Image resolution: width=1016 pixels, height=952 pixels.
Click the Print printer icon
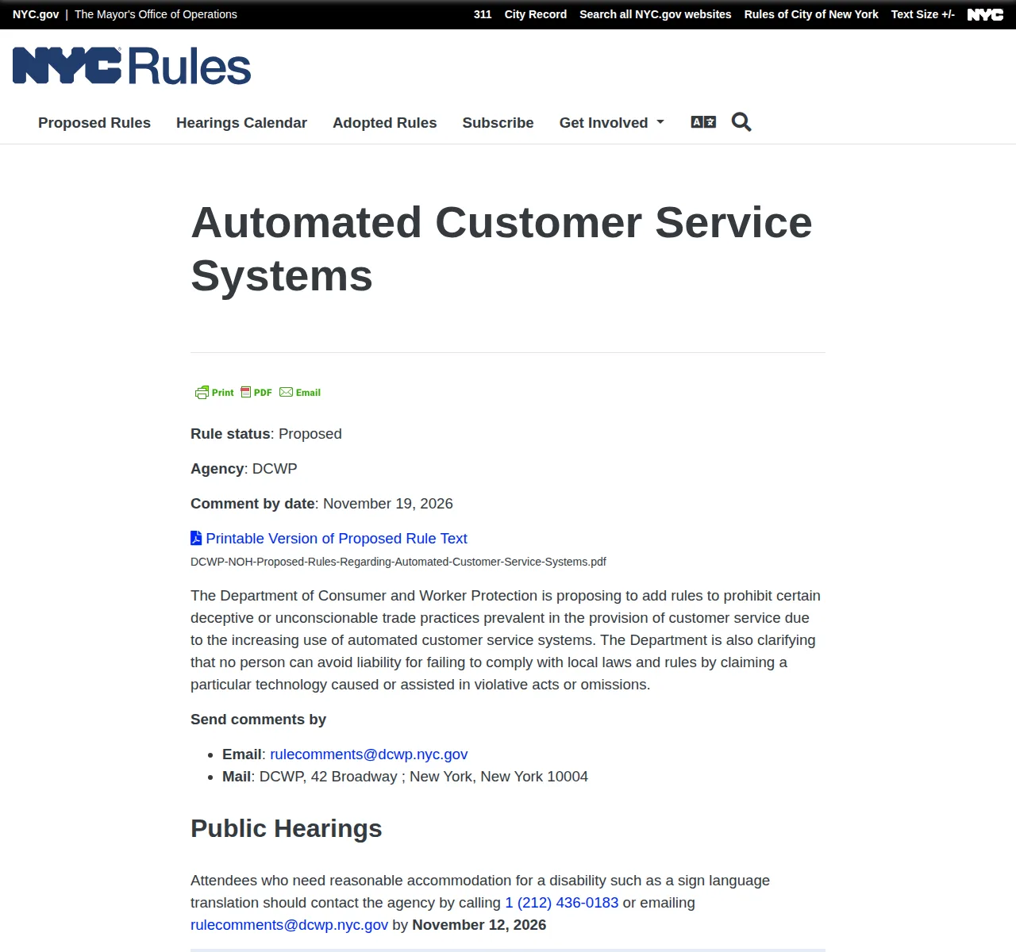pos(202,393)
